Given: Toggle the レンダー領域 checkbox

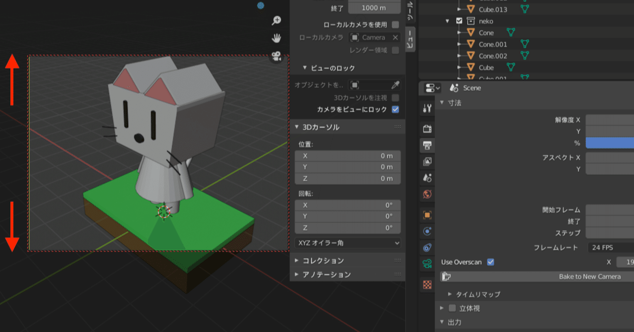Looking at the screenshot, I should point(395,50).
